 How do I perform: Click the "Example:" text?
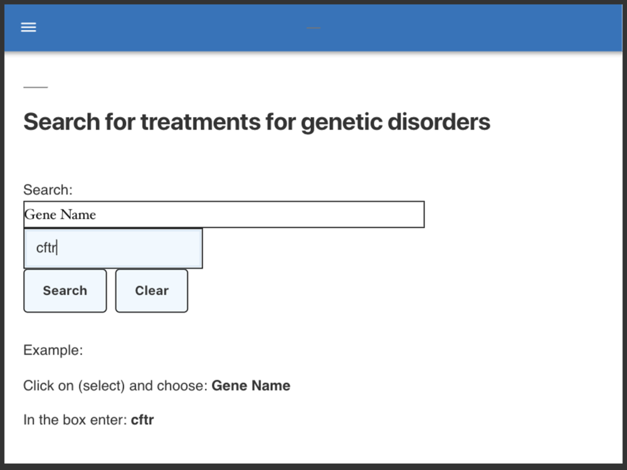[x=53, y=350]
